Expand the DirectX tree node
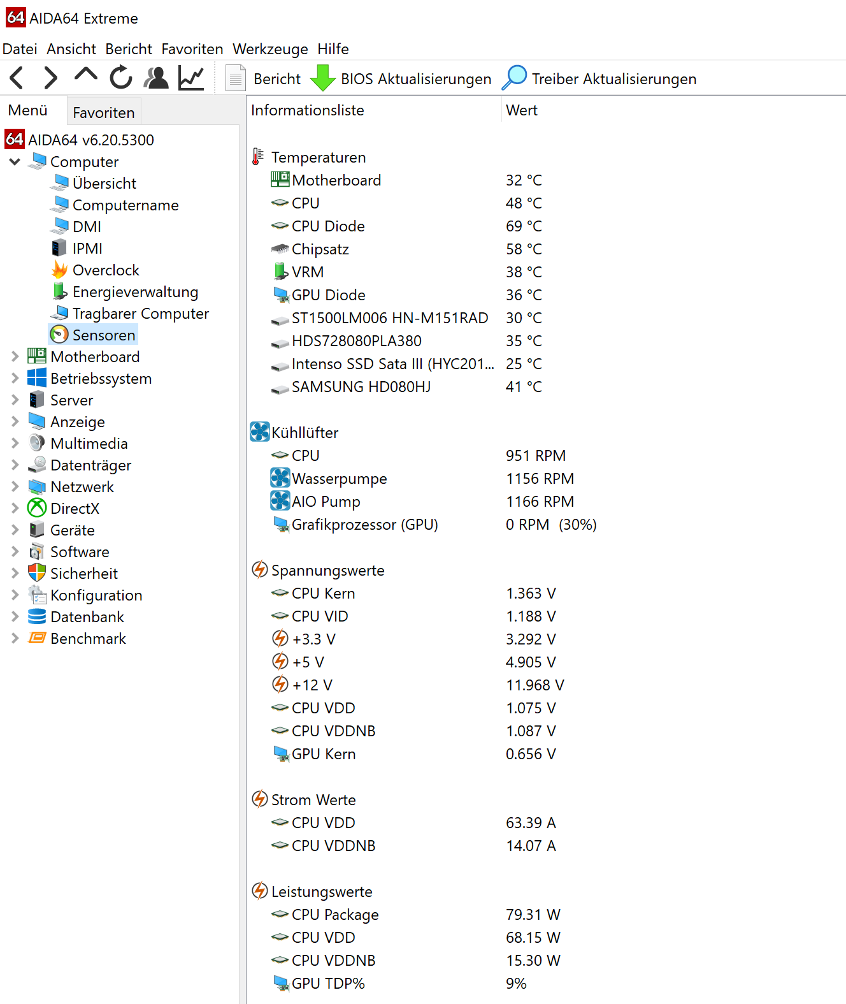 [15, 509]
